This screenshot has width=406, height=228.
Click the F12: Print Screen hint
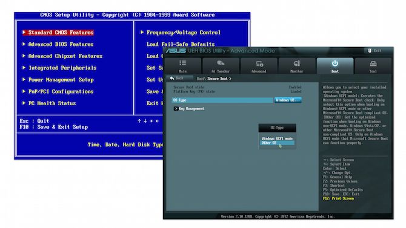coord(338,198)
